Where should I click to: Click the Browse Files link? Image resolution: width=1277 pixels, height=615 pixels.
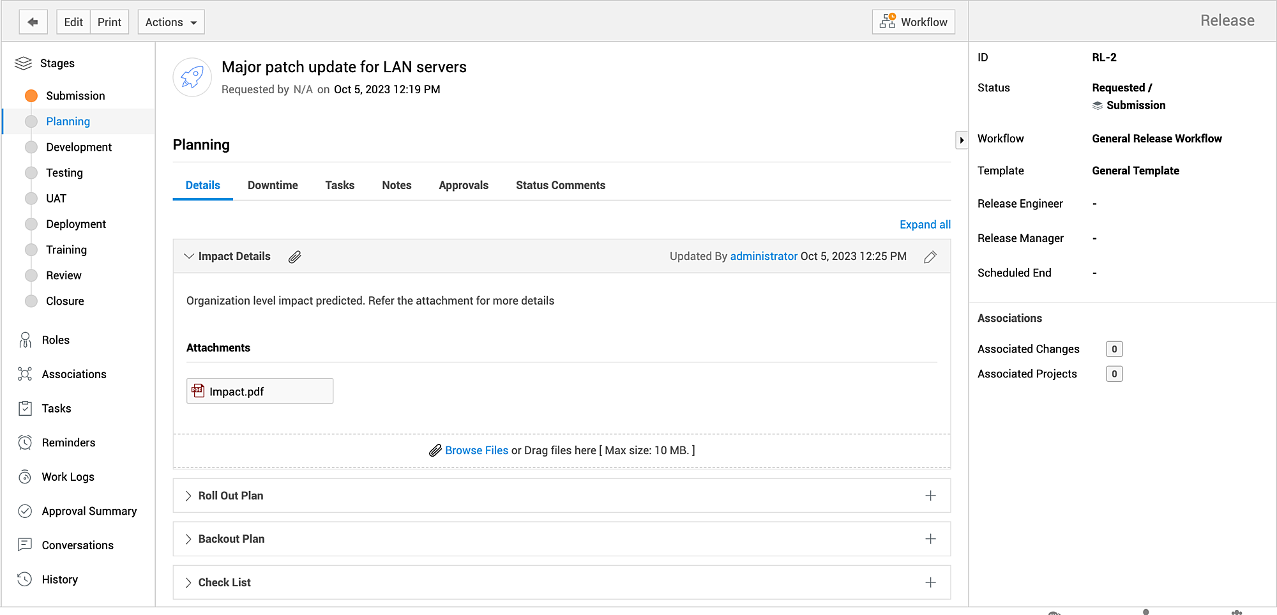coord(476,450)
